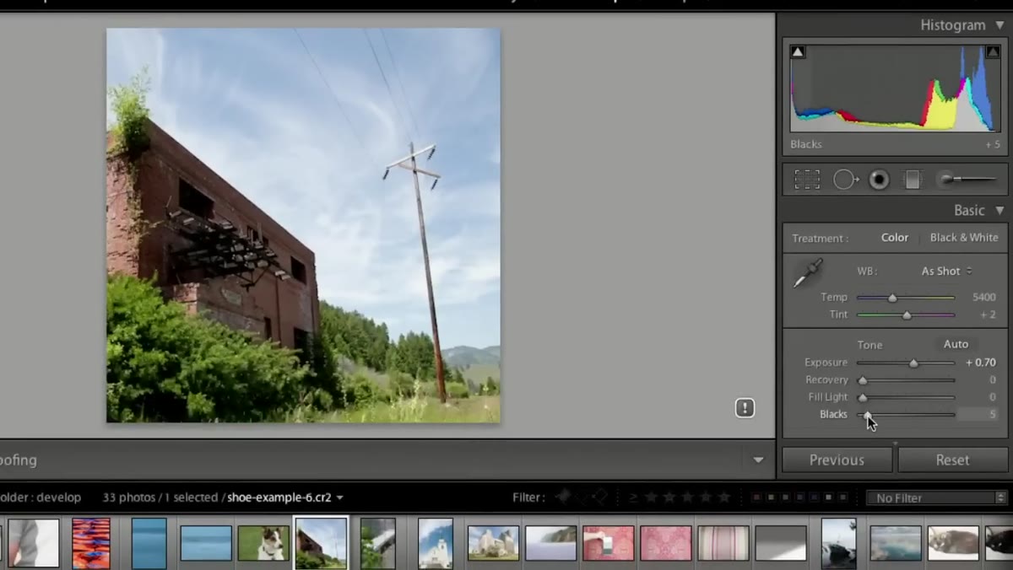Viewport: 1013px width, 570px height.
Task: Click inside the histogram graph
Action: coord(895,88)
